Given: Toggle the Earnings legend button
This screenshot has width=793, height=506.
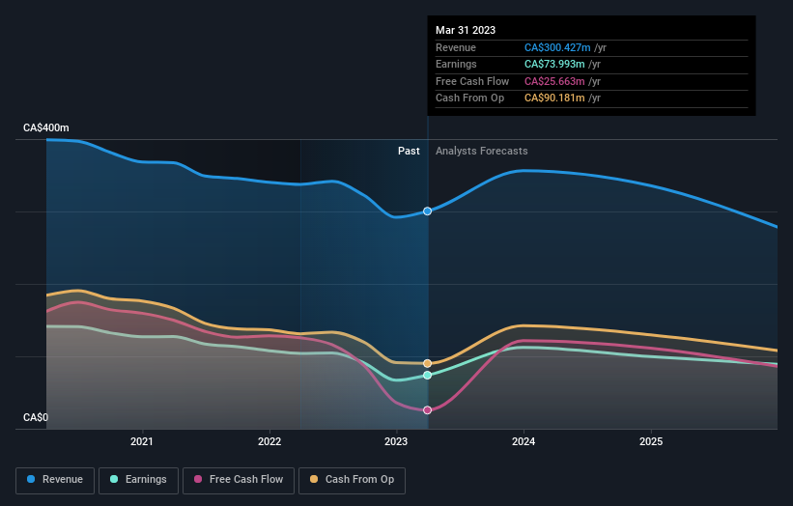Looking at the screenshot, I should pos(138,480).
